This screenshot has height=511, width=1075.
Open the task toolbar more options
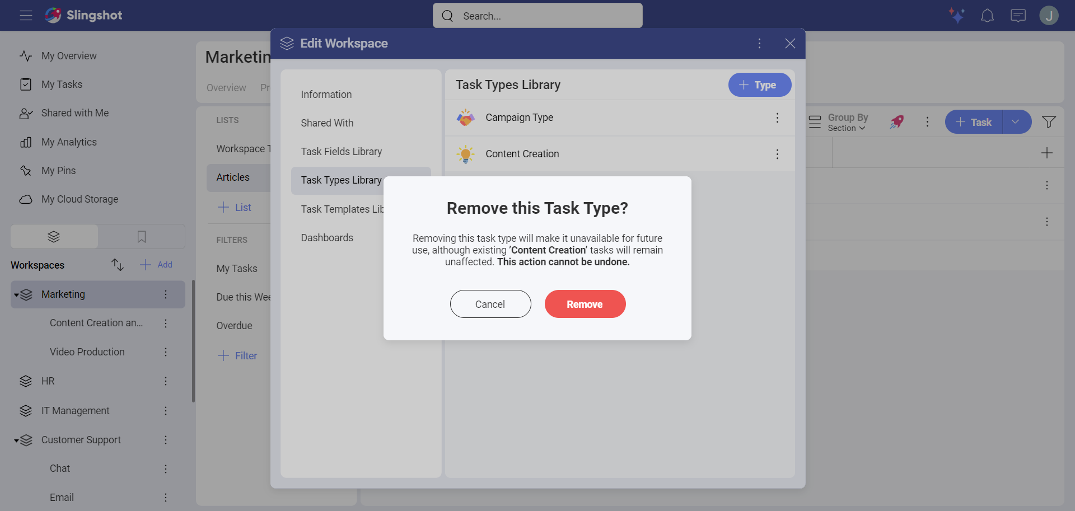pyautogui.click(x=927, y=122)
